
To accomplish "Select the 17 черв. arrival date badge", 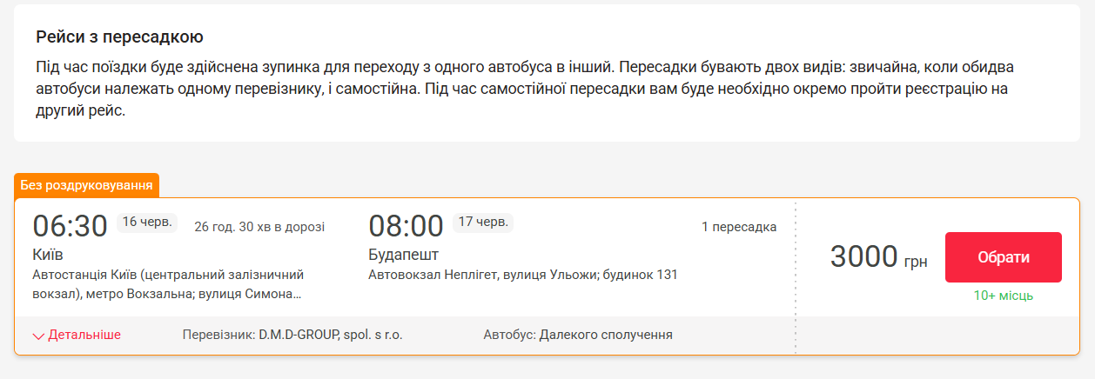I will pos(483,222).
